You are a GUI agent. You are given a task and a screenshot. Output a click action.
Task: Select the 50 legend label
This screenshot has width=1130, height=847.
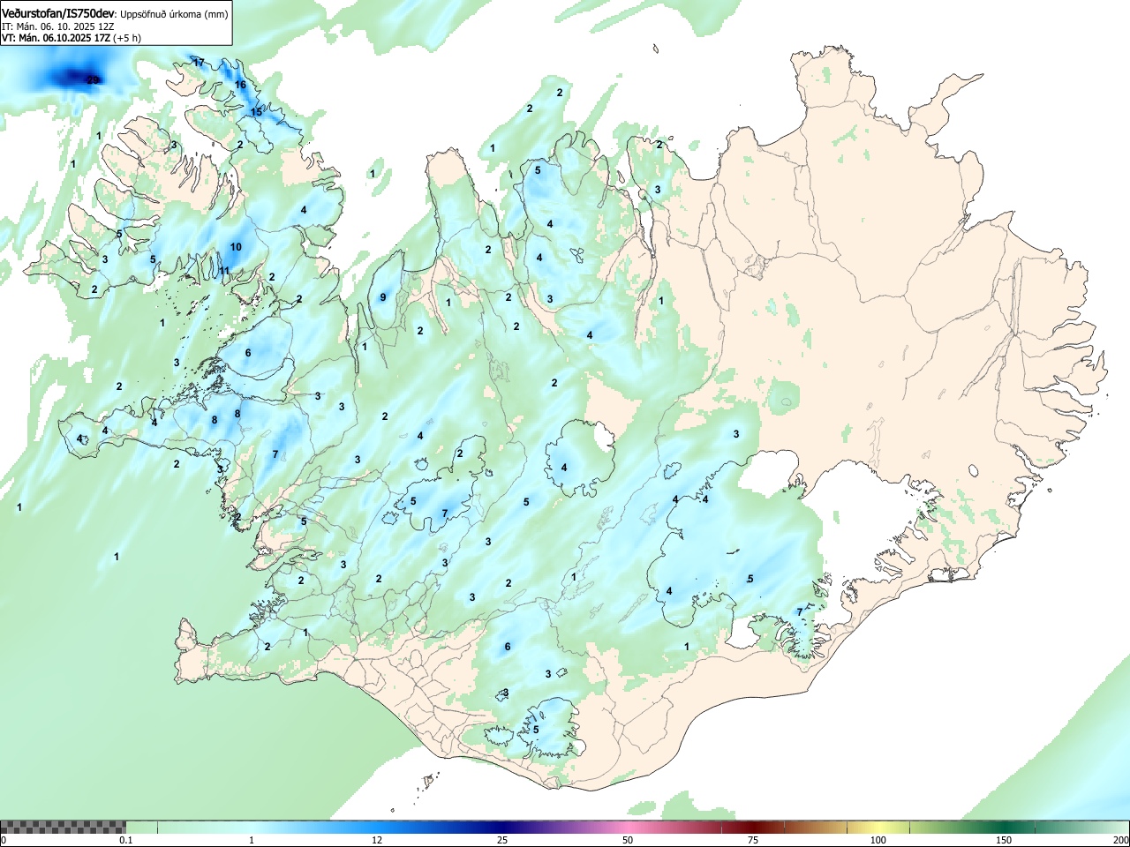point(627,840)
